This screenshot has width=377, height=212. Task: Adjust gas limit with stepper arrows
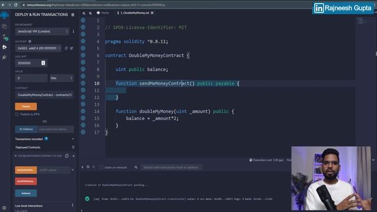(43, 63)
